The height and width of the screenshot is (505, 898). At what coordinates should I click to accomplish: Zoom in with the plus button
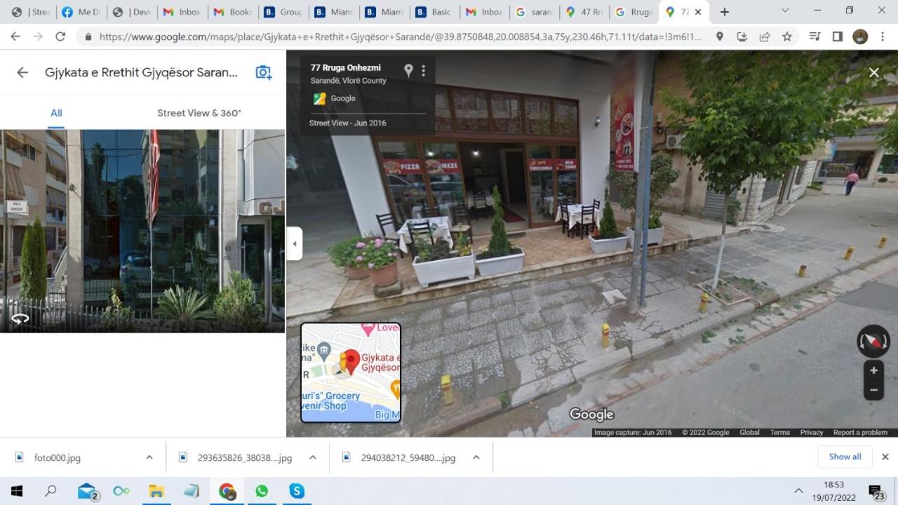click(x=873, y=370)
